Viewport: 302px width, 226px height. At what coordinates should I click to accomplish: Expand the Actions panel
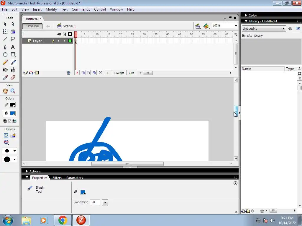coord(27,171)
